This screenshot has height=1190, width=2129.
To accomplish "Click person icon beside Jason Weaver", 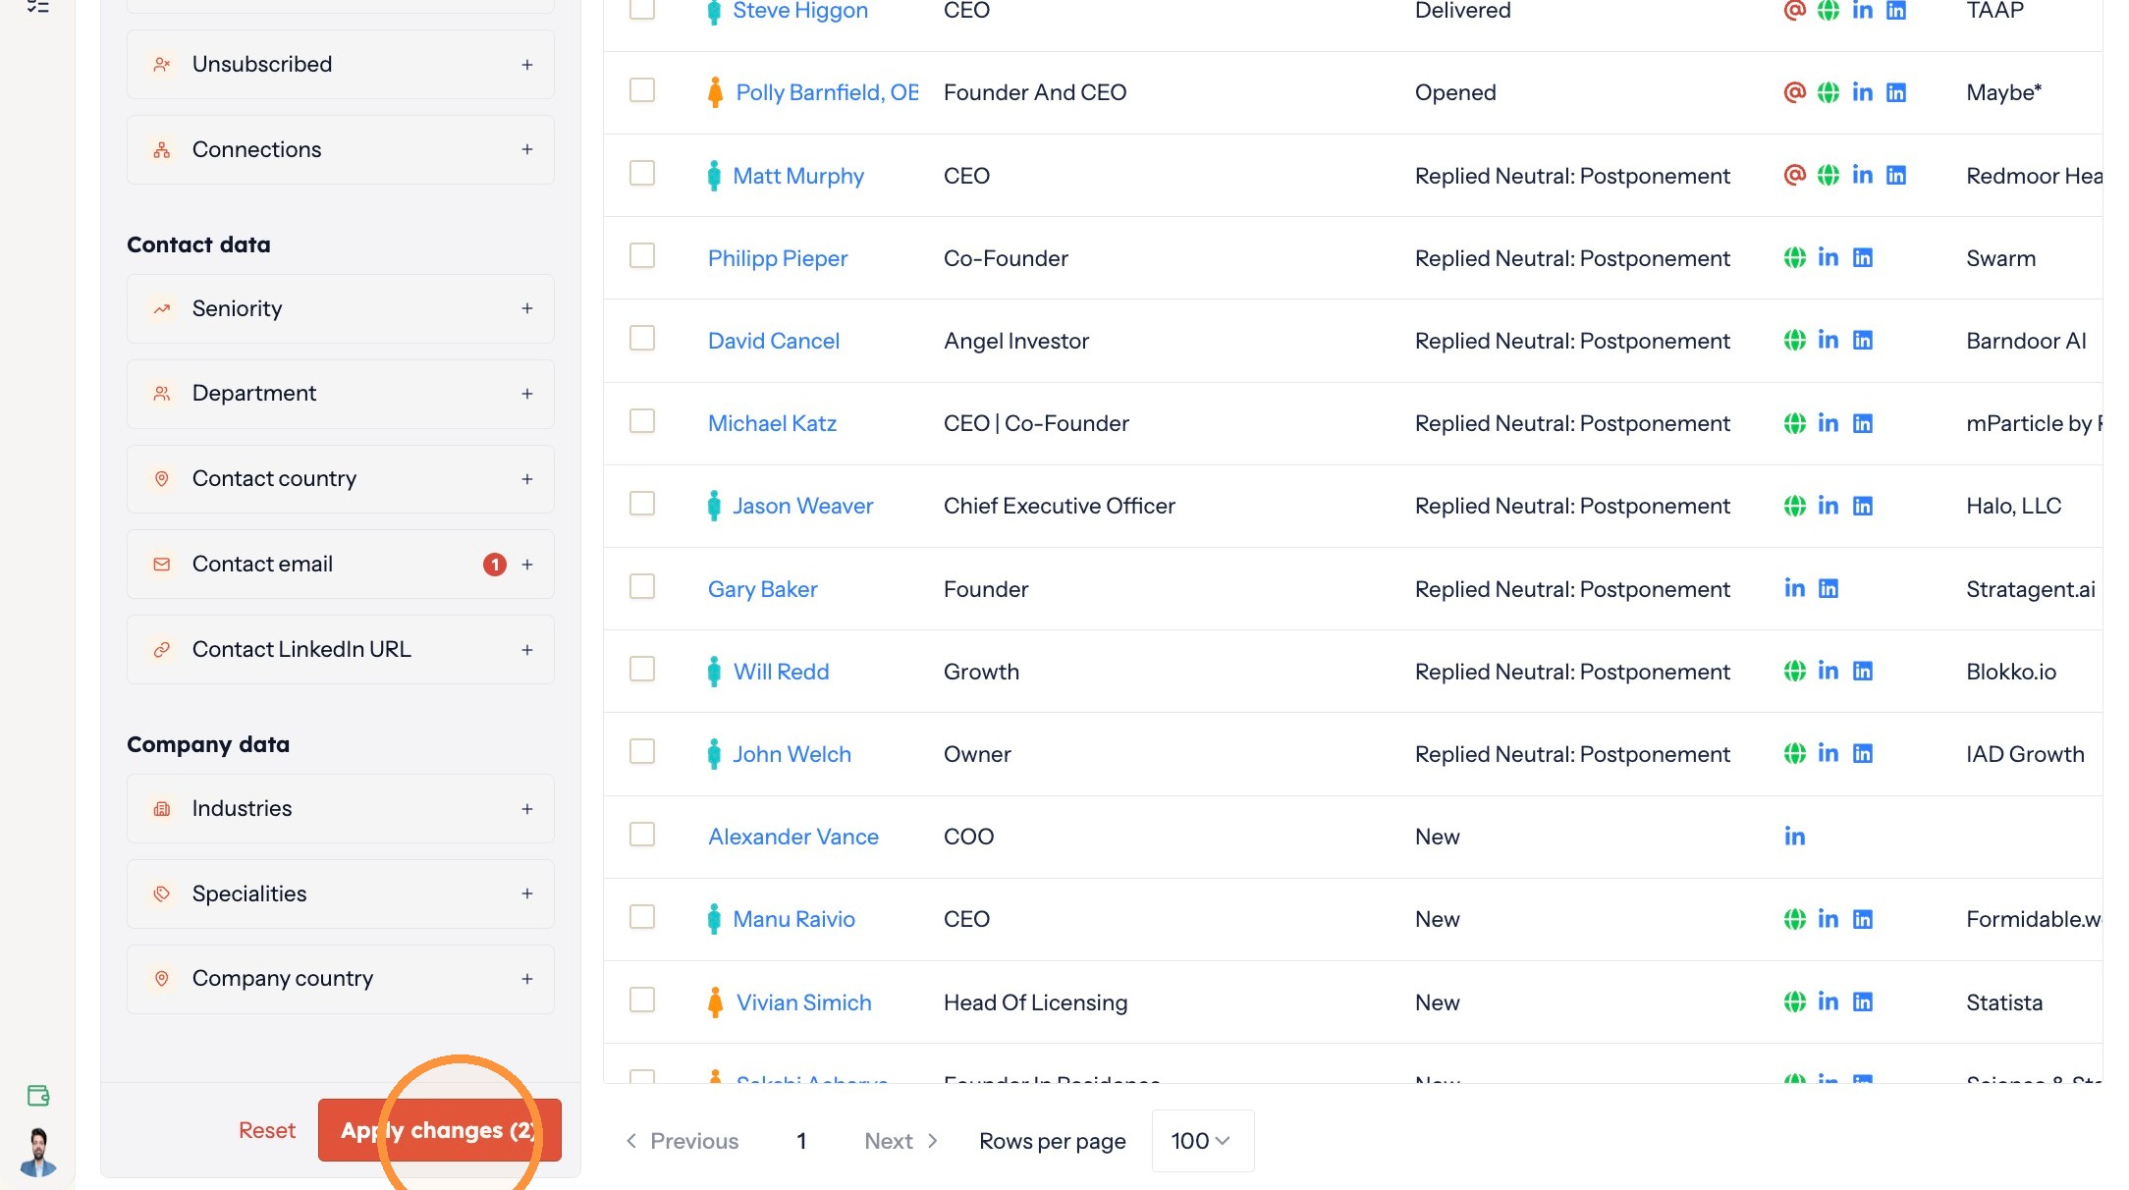I will pyautogui.click(x=714, y=506).
